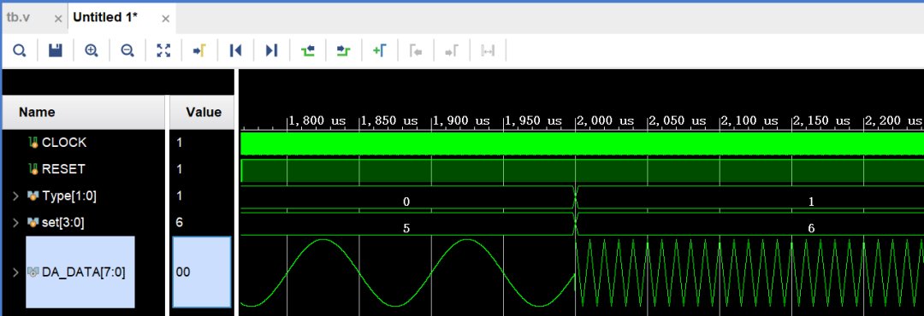924x316 pixels.
Task: Select the Untitled 1* tab
Action: pyautogui.click(x=105, y=18)
